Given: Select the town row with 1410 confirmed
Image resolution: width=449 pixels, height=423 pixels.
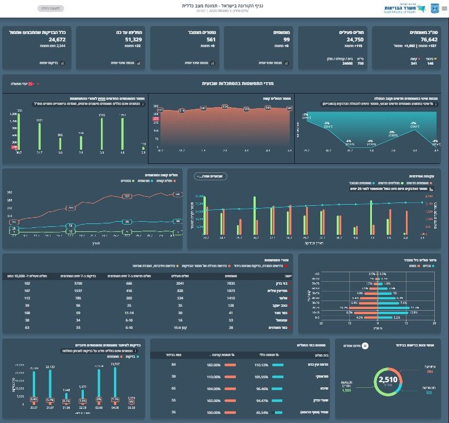Looking at the screenshot, I should tap(147, 298).
